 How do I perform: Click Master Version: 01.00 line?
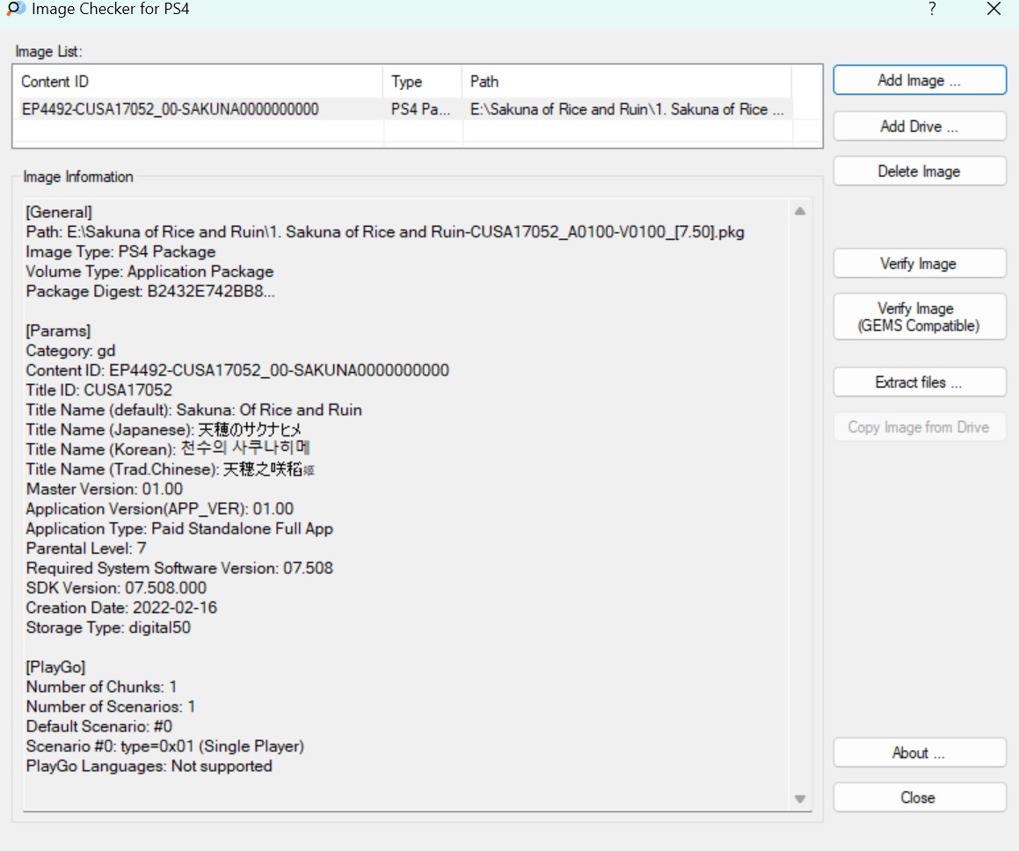105,489
